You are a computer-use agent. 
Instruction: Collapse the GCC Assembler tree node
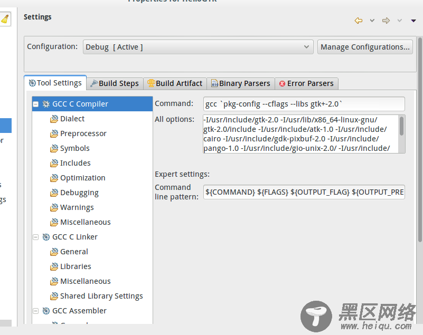coord(35,311)
